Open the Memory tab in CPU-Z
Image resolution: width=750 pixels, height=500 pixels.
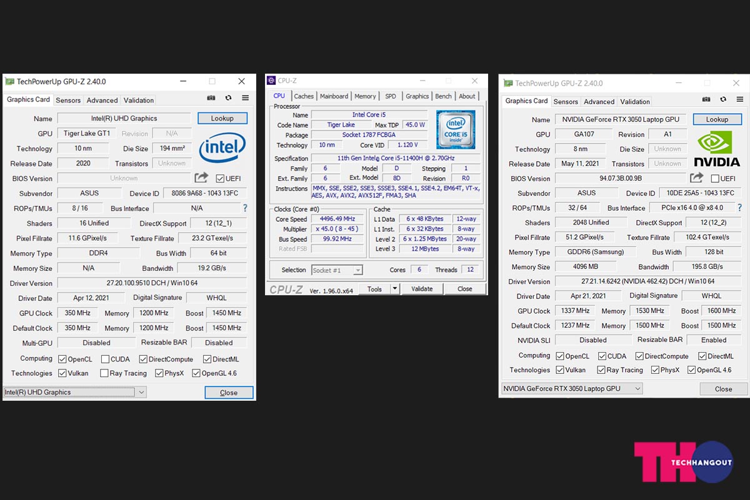click(365, 96)
